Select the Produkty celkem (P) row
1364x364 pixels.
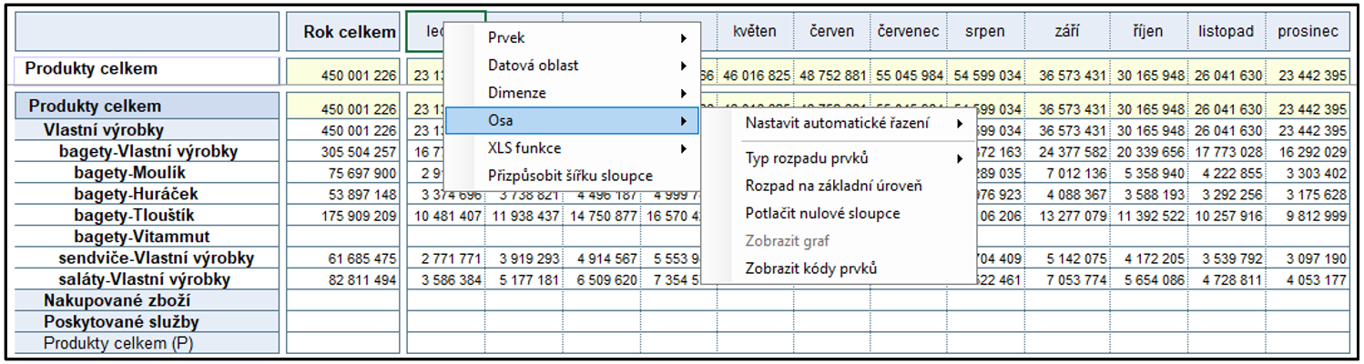(148, 344)
